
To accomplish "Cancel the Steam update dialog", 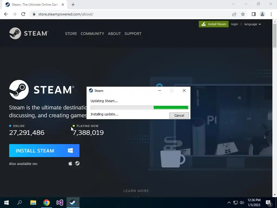I will click(x=179, y=115).
